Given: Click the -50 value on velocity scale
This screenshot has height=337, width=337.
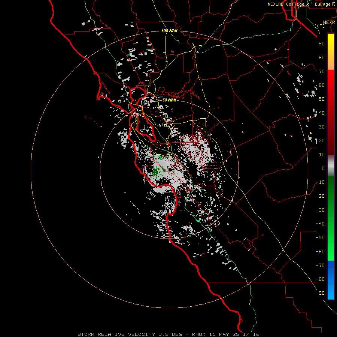Looking at the screenshot, I should (x=320, y=237).
